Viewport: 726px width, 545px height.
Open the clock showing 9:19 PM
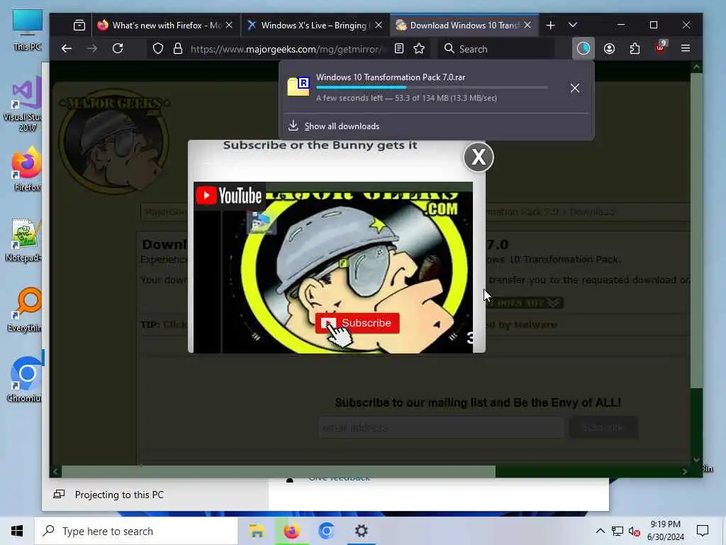[665, 531]
